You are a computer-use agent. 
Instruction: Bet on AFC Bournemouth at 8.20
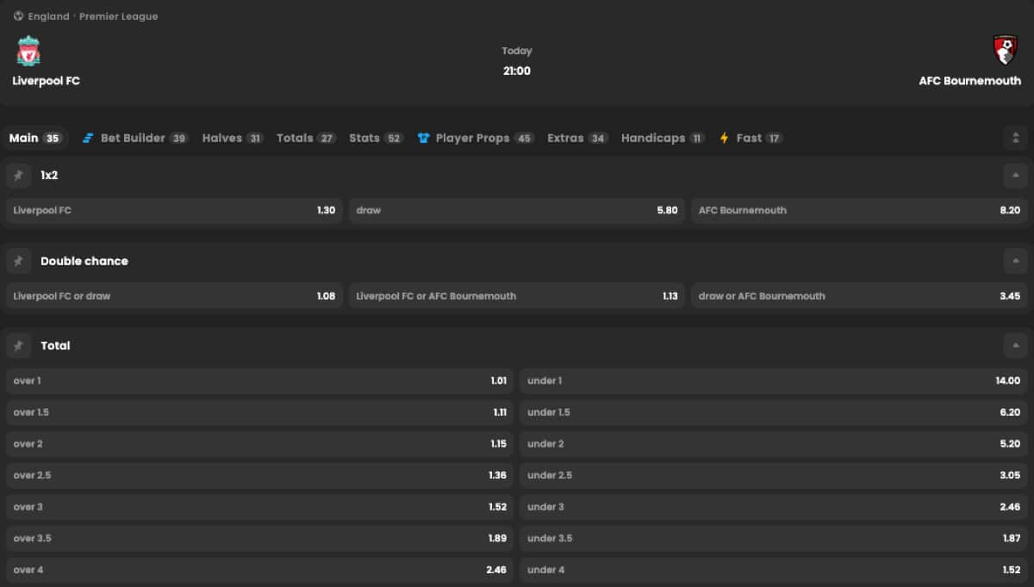pos(859,210)
